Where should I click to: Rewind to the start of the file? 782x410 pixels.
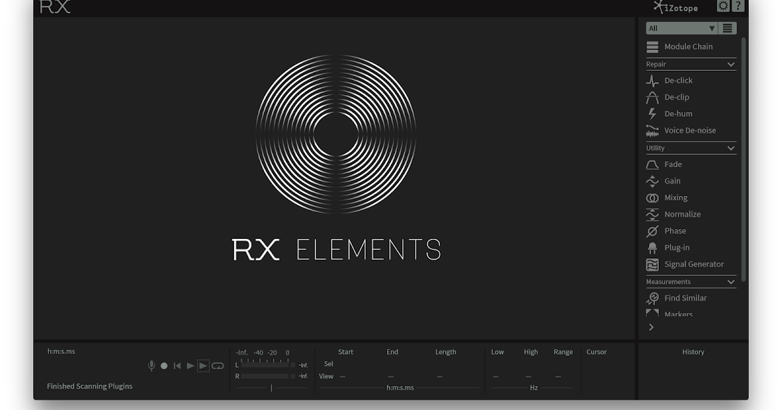tap(177, 366)
